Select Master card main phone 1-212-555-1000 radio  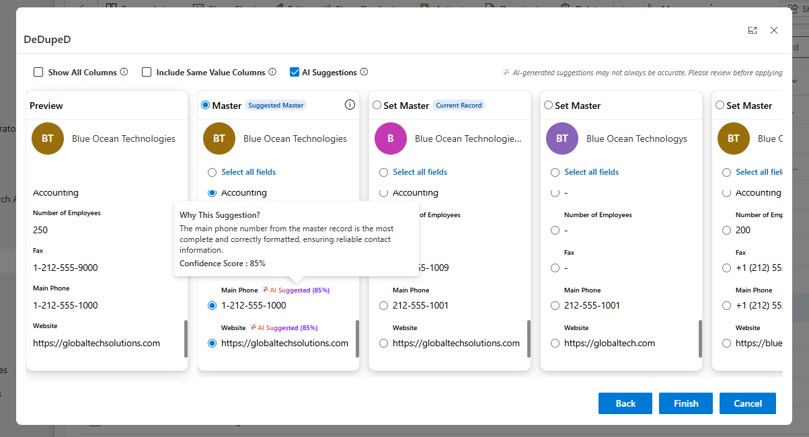click(x=213, y=305)
